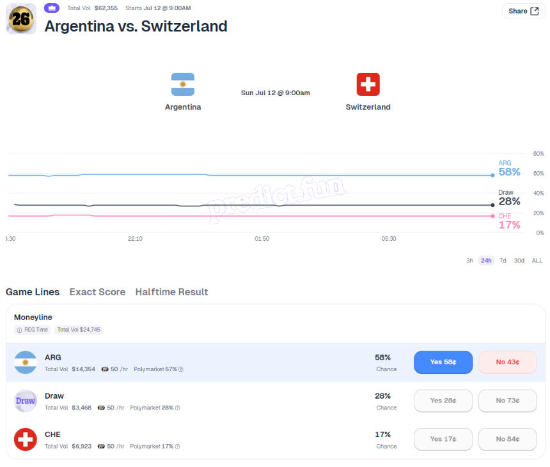This screenshot has width=550, height=467.
Task: Switch chart to 7d range
Action: click(503, 260)
